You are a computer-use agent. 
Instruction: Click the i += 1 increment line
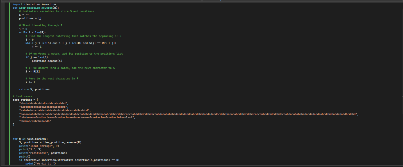[29, 82]
